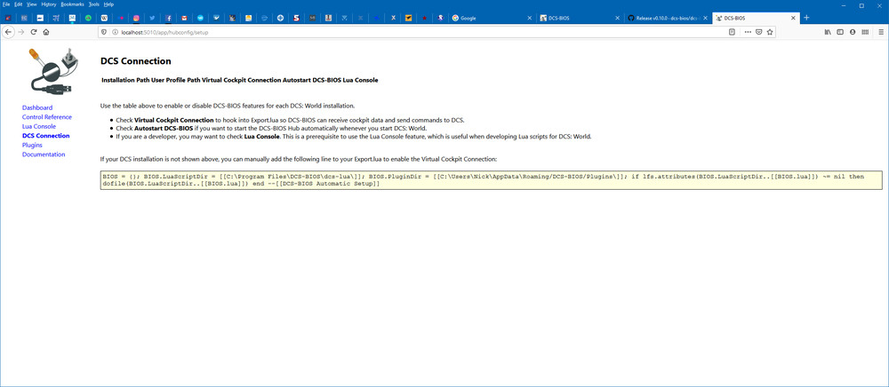889x387 pixels.
Task: Open page actions three-dots menu
Action: pos(748,32)
